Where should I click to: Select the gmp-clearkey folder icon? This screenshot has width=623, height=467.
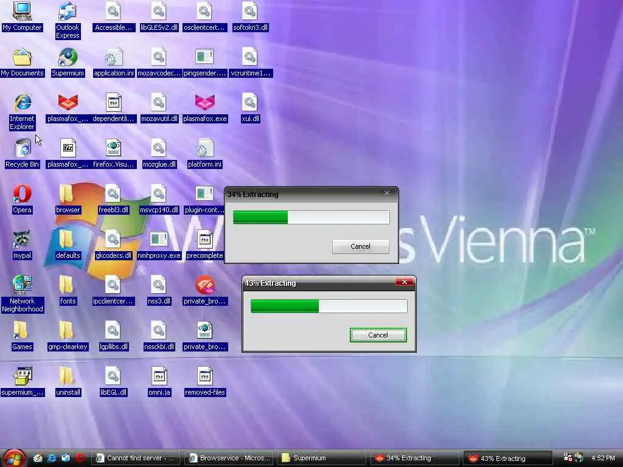(x=68, y=331)
